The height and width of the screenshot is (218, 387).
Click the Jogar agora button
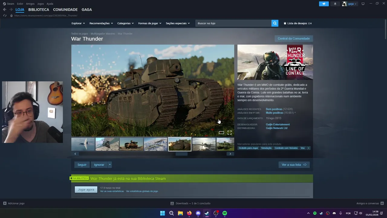[86, 190]
